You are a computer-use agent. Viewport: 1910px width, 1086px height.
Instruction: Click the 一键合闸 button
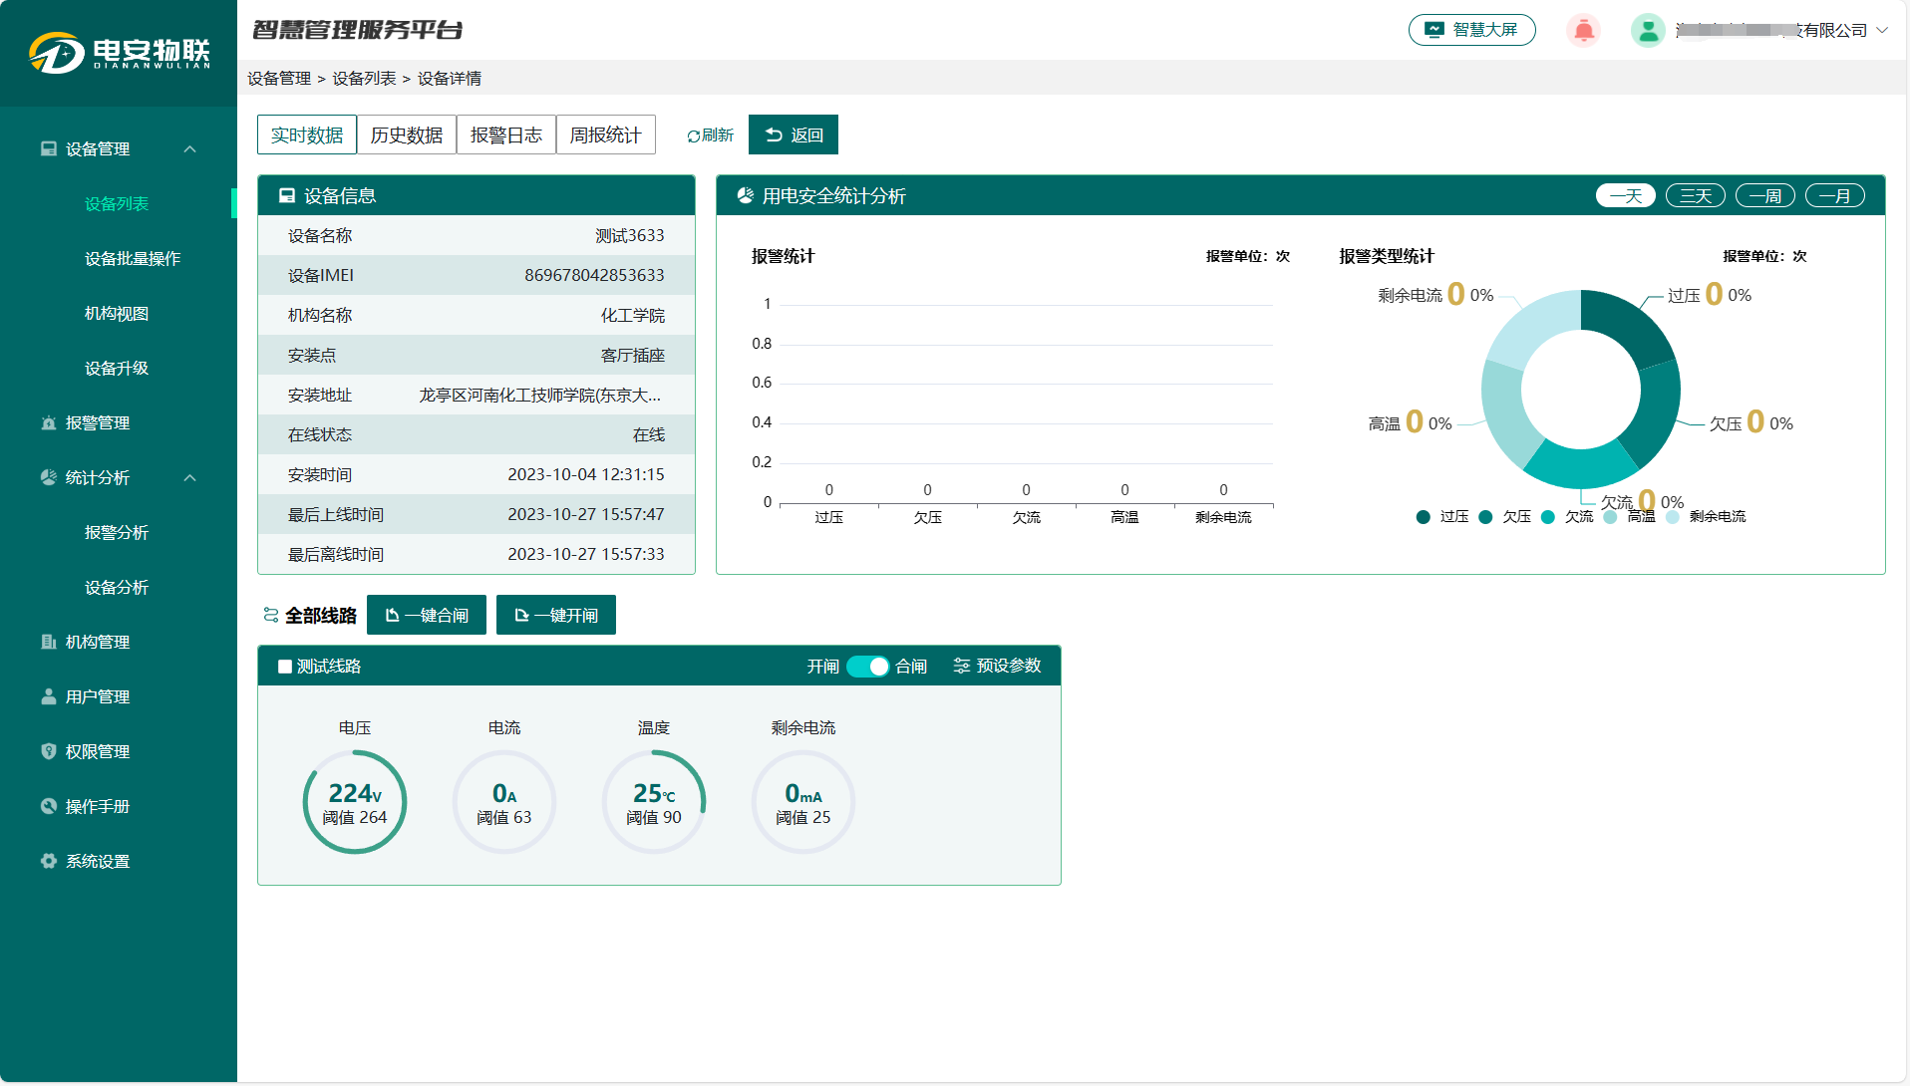[x=427, y=615]
